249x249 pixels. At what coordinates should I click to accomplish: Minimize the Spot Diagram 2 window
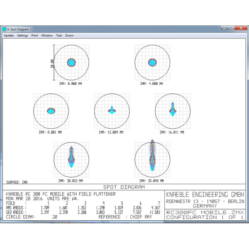pos(224,28)
